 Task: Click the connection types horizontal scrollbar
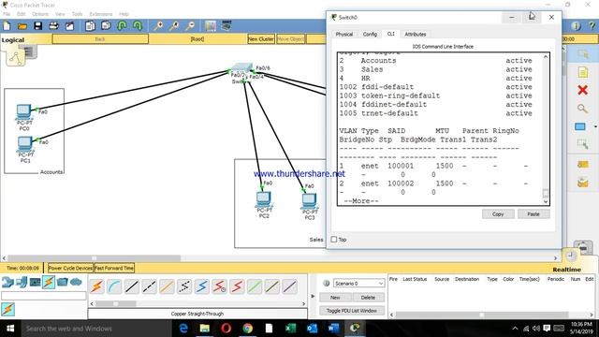[x=115, y=303]
